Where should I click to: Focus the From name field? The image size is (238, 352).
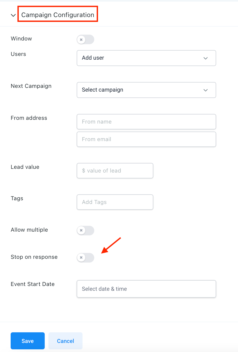pyautogui.click(x=146, y=122)
